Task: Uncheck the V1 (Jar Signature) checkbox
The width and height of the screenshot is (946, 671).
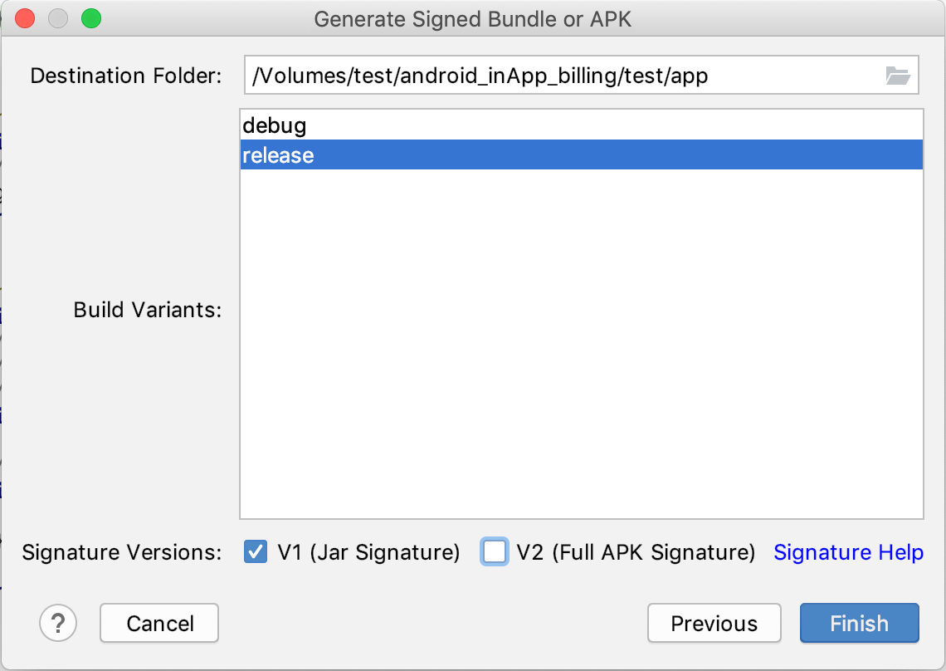Action: (256, 551)
